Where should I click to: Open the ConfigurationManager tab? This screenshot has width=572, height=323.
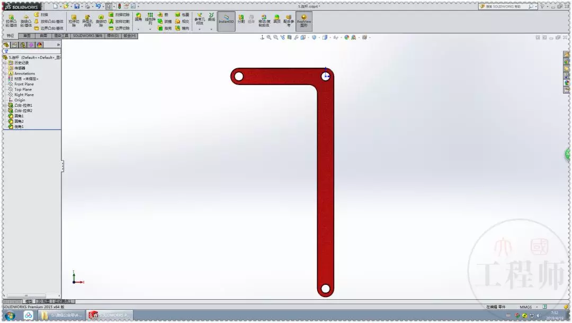coord(23,45)
